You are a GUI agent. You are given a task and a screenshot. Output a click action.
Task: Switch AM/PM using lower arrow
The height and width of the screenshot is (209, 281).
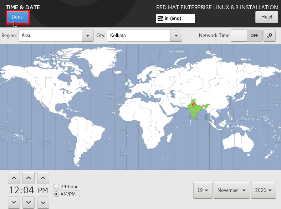(x=43, y=202)
